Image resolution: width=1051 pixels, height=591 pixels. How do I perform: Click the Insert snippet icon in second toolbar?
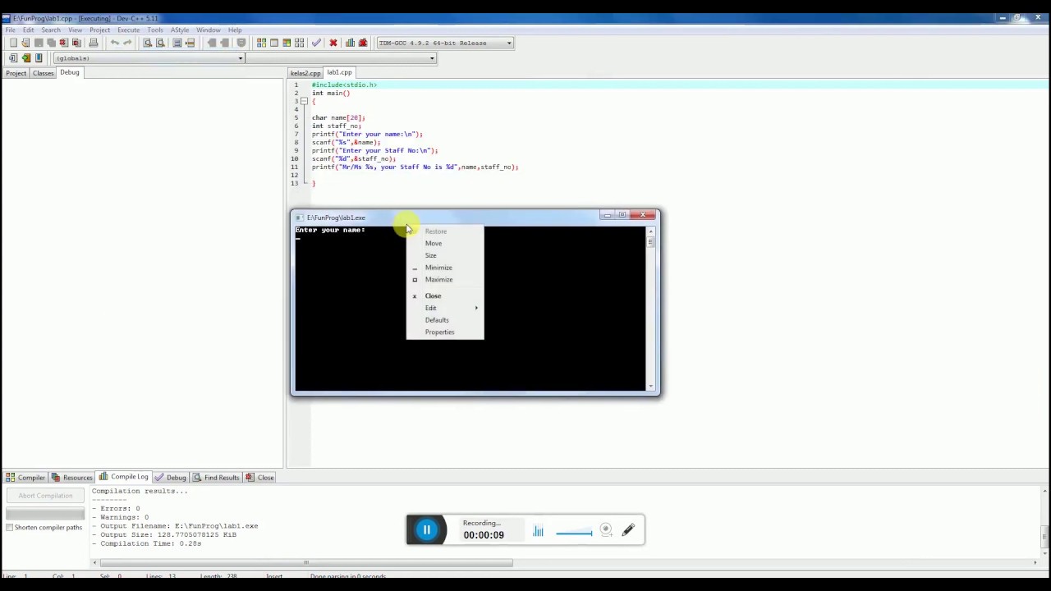(13, 58)
